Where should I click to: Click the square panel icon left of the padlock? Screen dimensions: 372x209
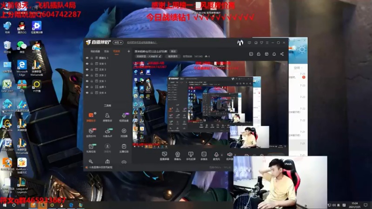pos(251,54)
